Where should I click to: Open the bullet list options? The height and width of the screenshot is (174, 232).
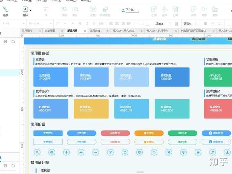[101, 23]
